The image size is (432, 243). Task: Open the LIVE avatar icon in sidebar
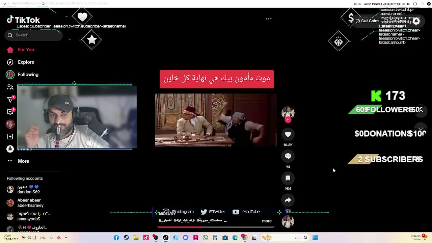tap(10, 124)
